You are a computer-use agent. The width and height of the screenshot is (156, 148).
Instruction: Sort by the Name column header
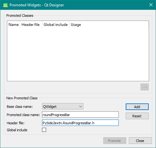click(14, 25)
